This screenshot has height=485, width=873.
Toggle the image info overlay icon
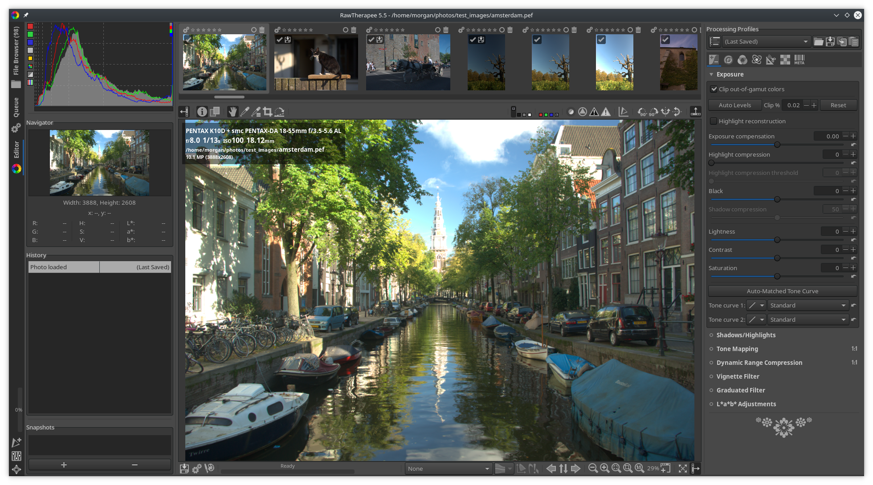point(202,112)
